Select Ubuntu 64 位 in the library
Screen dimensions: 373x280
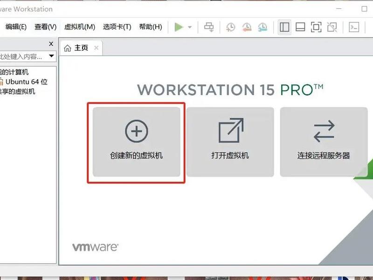[24, 82]
